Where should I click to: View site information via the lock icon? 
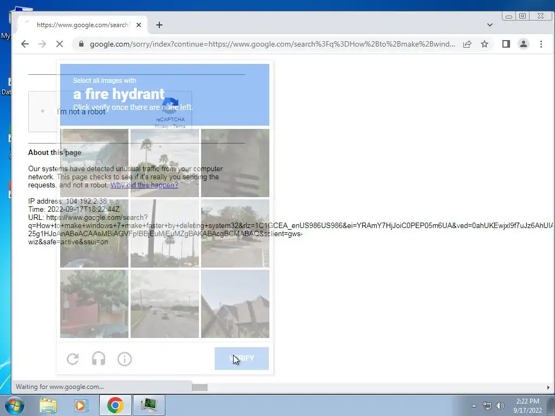coord(81,44)
